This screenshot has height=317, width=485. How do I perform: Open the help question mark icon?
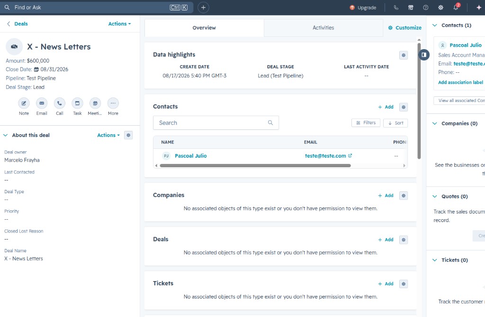[426, 8]
